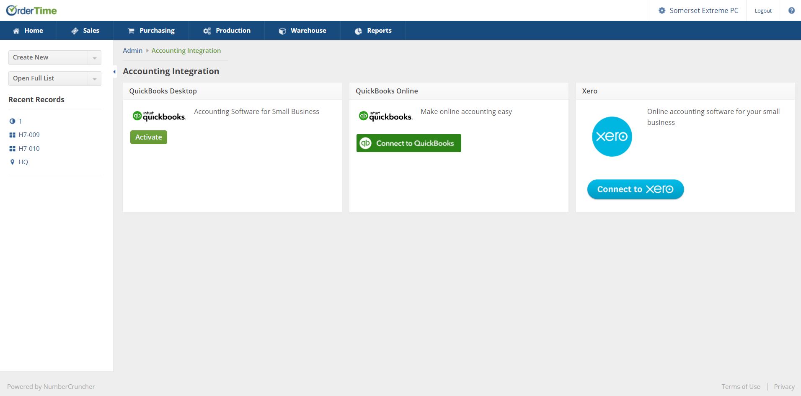801x396 pixels.
Task: Open recent record H7-009
Action: [29, 135]
